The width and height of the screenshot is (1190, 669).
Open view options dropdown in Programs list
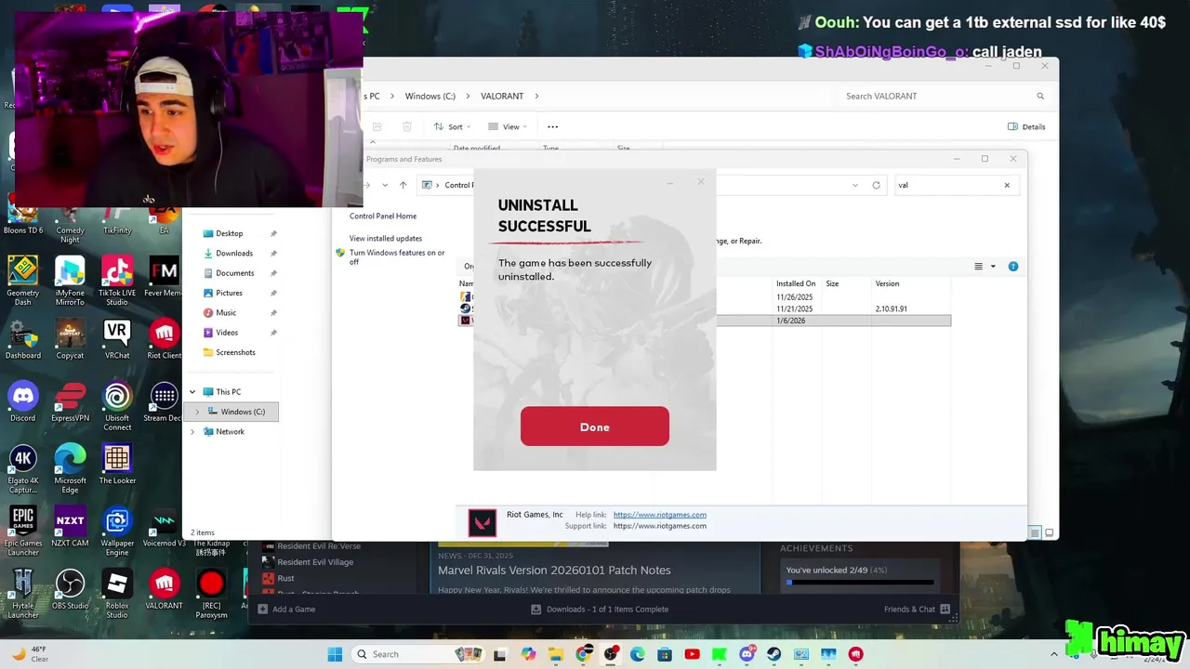point(993,267)
